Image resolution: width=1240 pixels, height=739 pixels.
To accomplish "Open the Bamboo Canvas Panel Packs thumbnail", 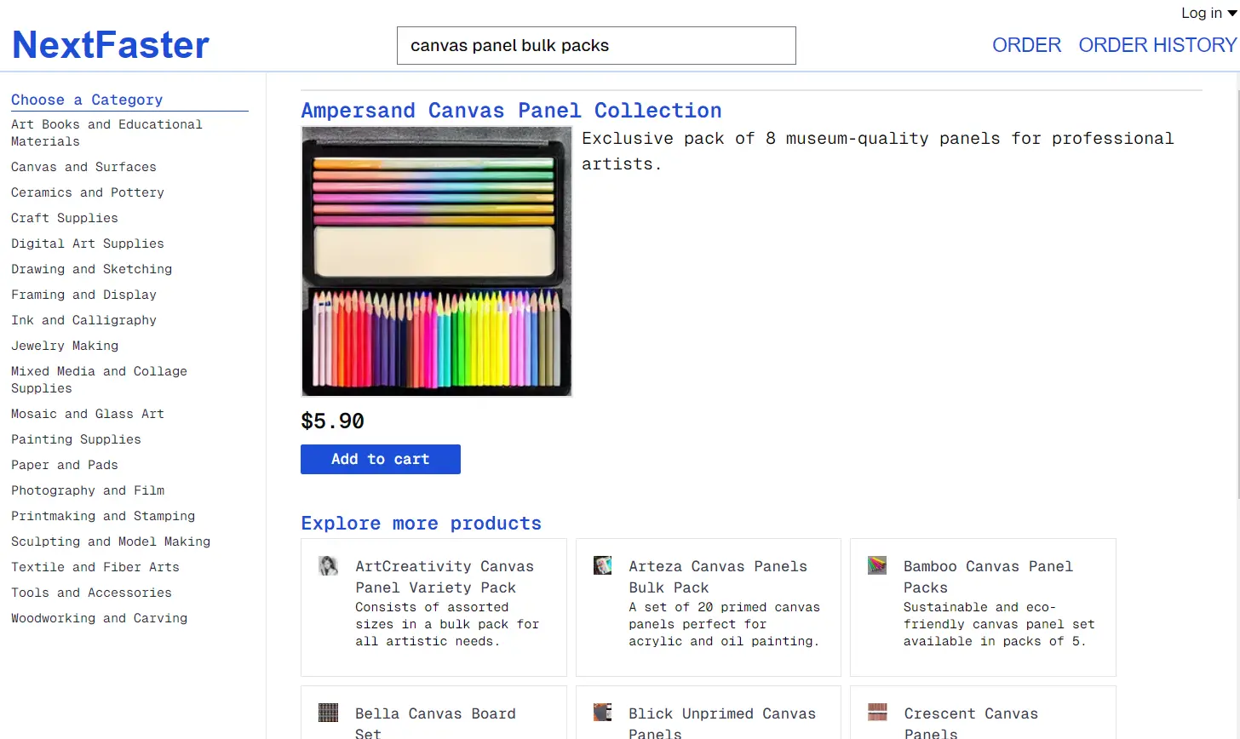I will 877,564.
